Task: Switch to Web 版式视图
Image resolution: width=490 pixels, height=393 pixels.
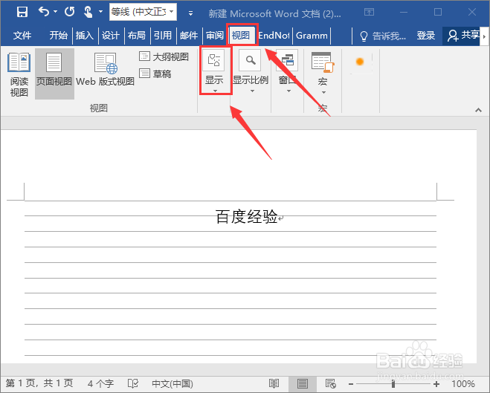Action: pos(106,70)
